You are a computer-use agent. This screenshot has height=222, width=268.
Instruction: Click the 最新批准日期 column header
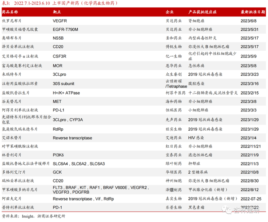point(253,12)
